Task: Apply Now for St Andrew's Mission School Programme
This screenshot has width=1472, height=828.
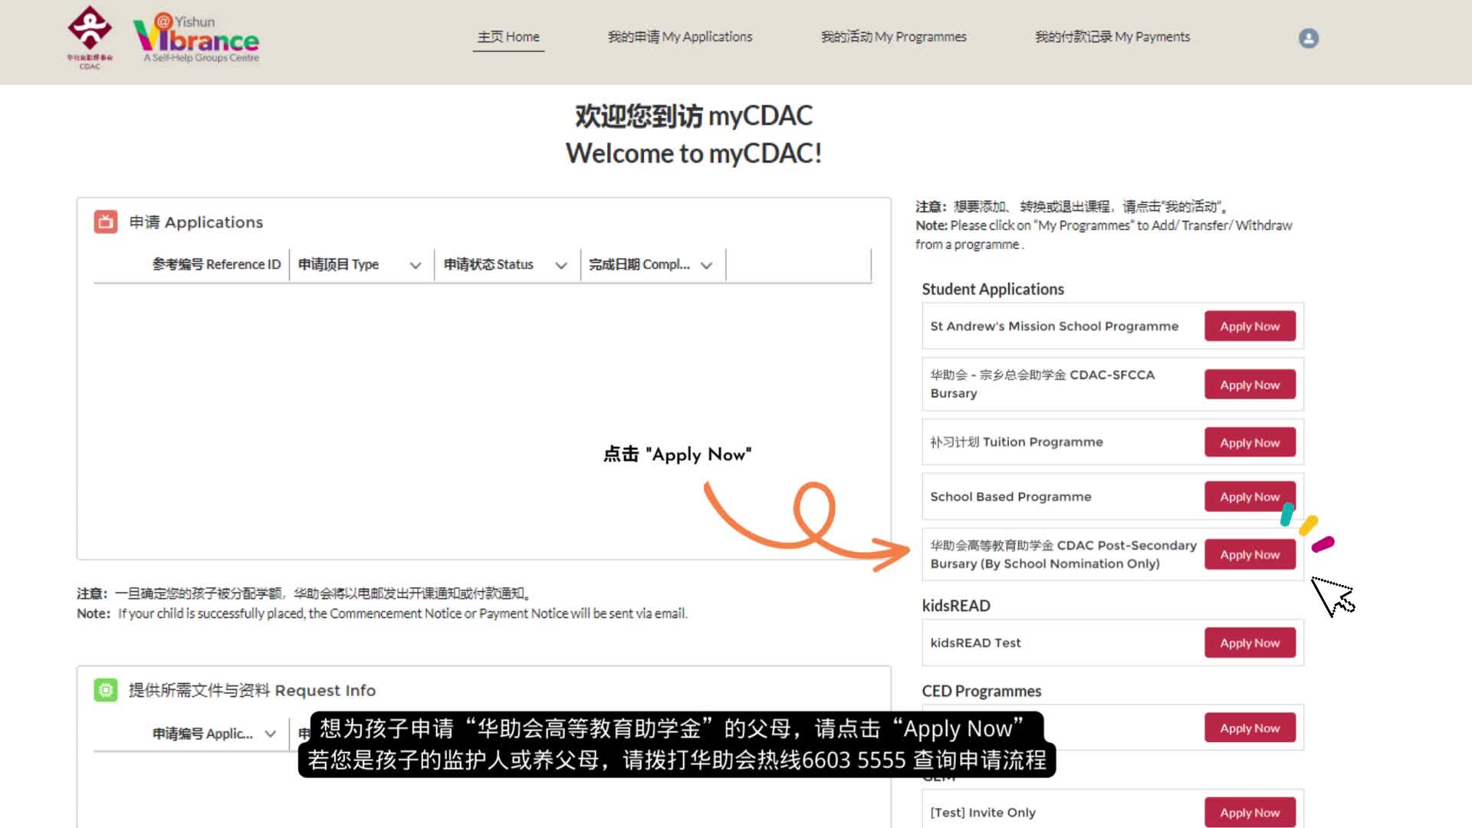Action: 1250,326
